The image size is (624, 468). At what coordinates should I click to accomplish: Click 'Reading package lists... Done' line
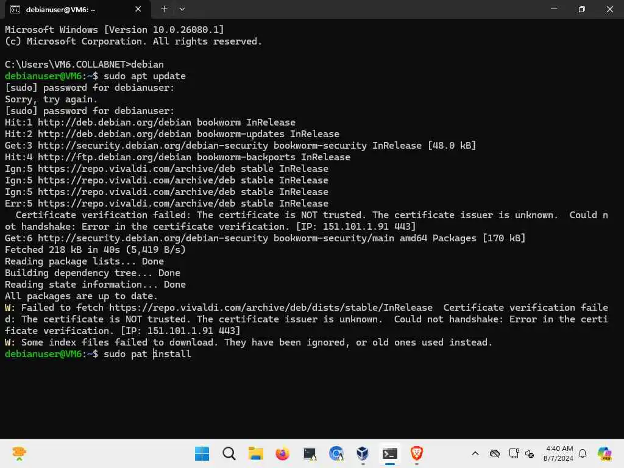pyautogui.click(x=84, y=261)
